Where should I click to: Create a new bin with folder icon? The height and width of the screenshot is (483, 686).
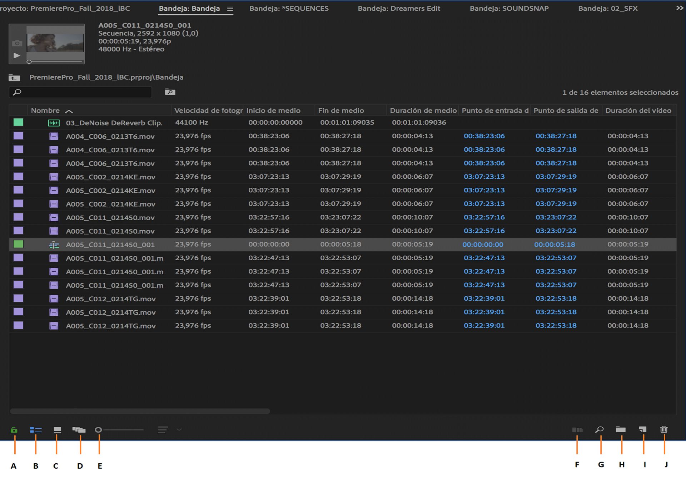[621, 429]
